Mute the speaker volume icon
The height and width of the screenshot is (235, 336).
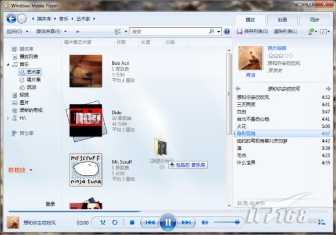204,223
